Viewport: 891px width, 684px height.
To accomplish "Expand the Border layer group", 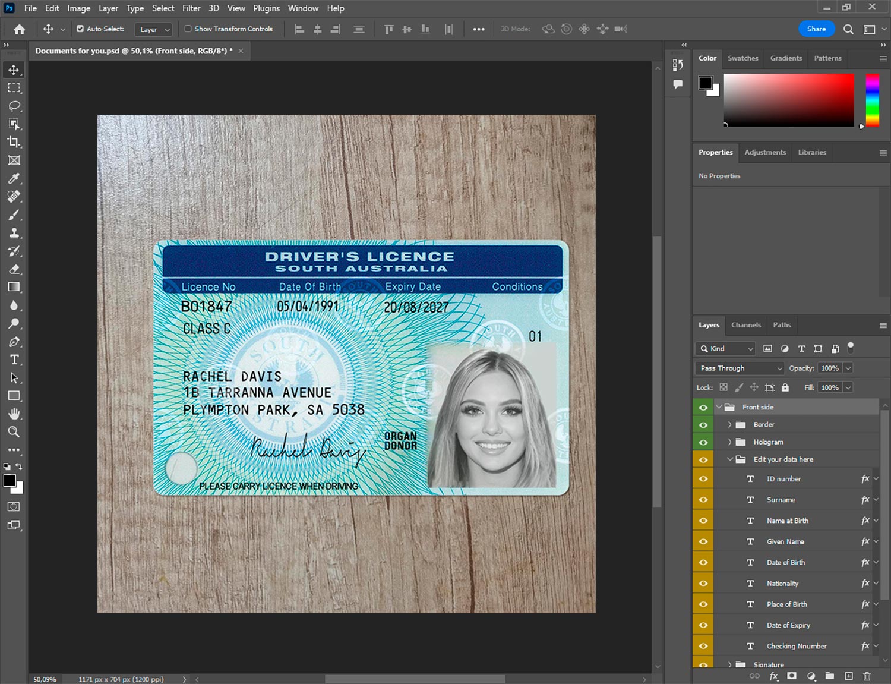I will click(729, 425).
